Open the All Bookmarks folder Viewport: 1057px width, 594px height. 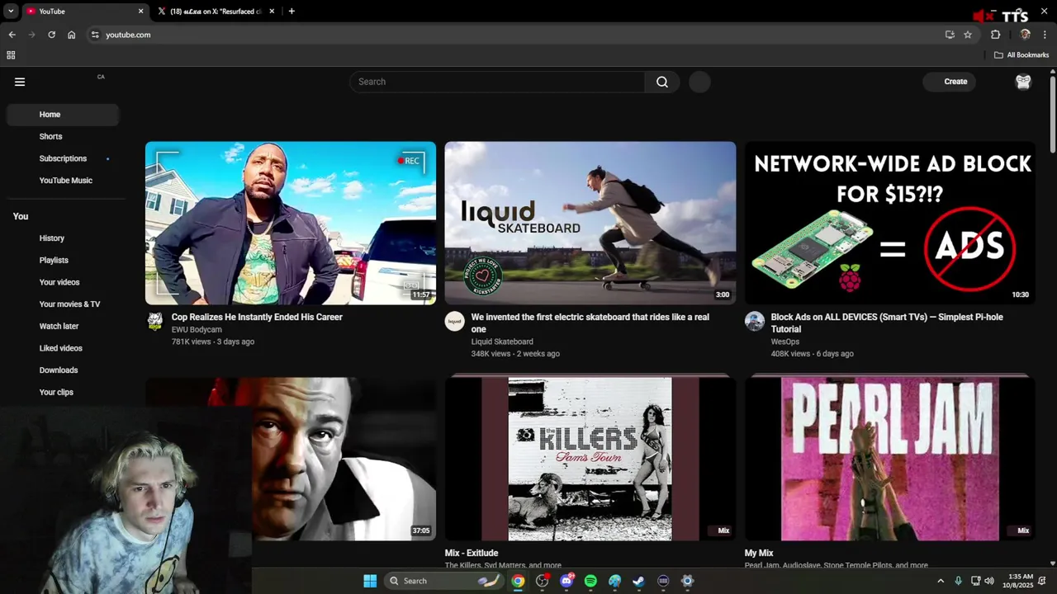1021,55
